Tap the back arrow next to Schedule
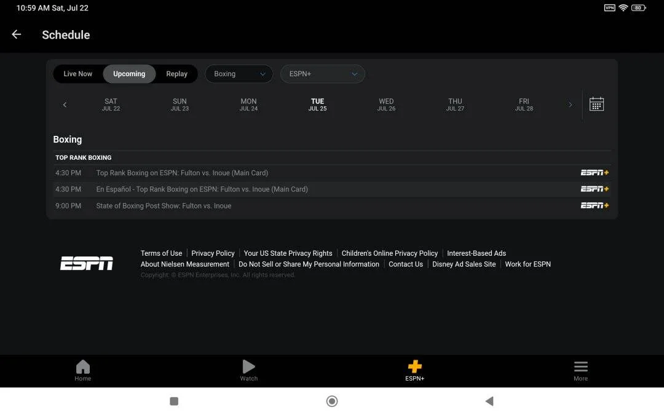 [x=16, y=34]
